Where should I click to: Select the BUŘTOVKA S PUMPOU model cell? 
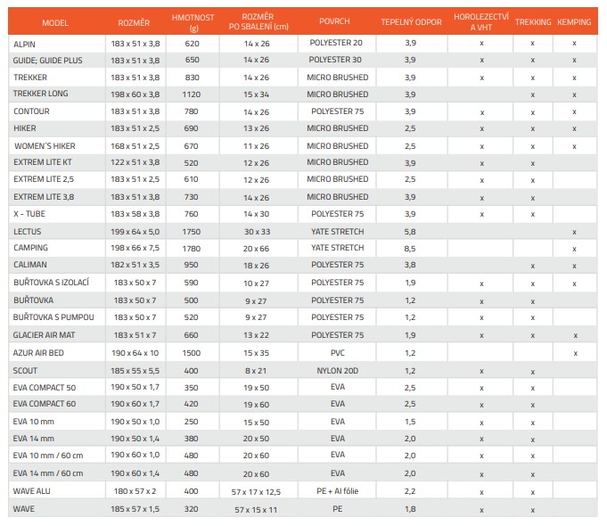tap(53, 317)
